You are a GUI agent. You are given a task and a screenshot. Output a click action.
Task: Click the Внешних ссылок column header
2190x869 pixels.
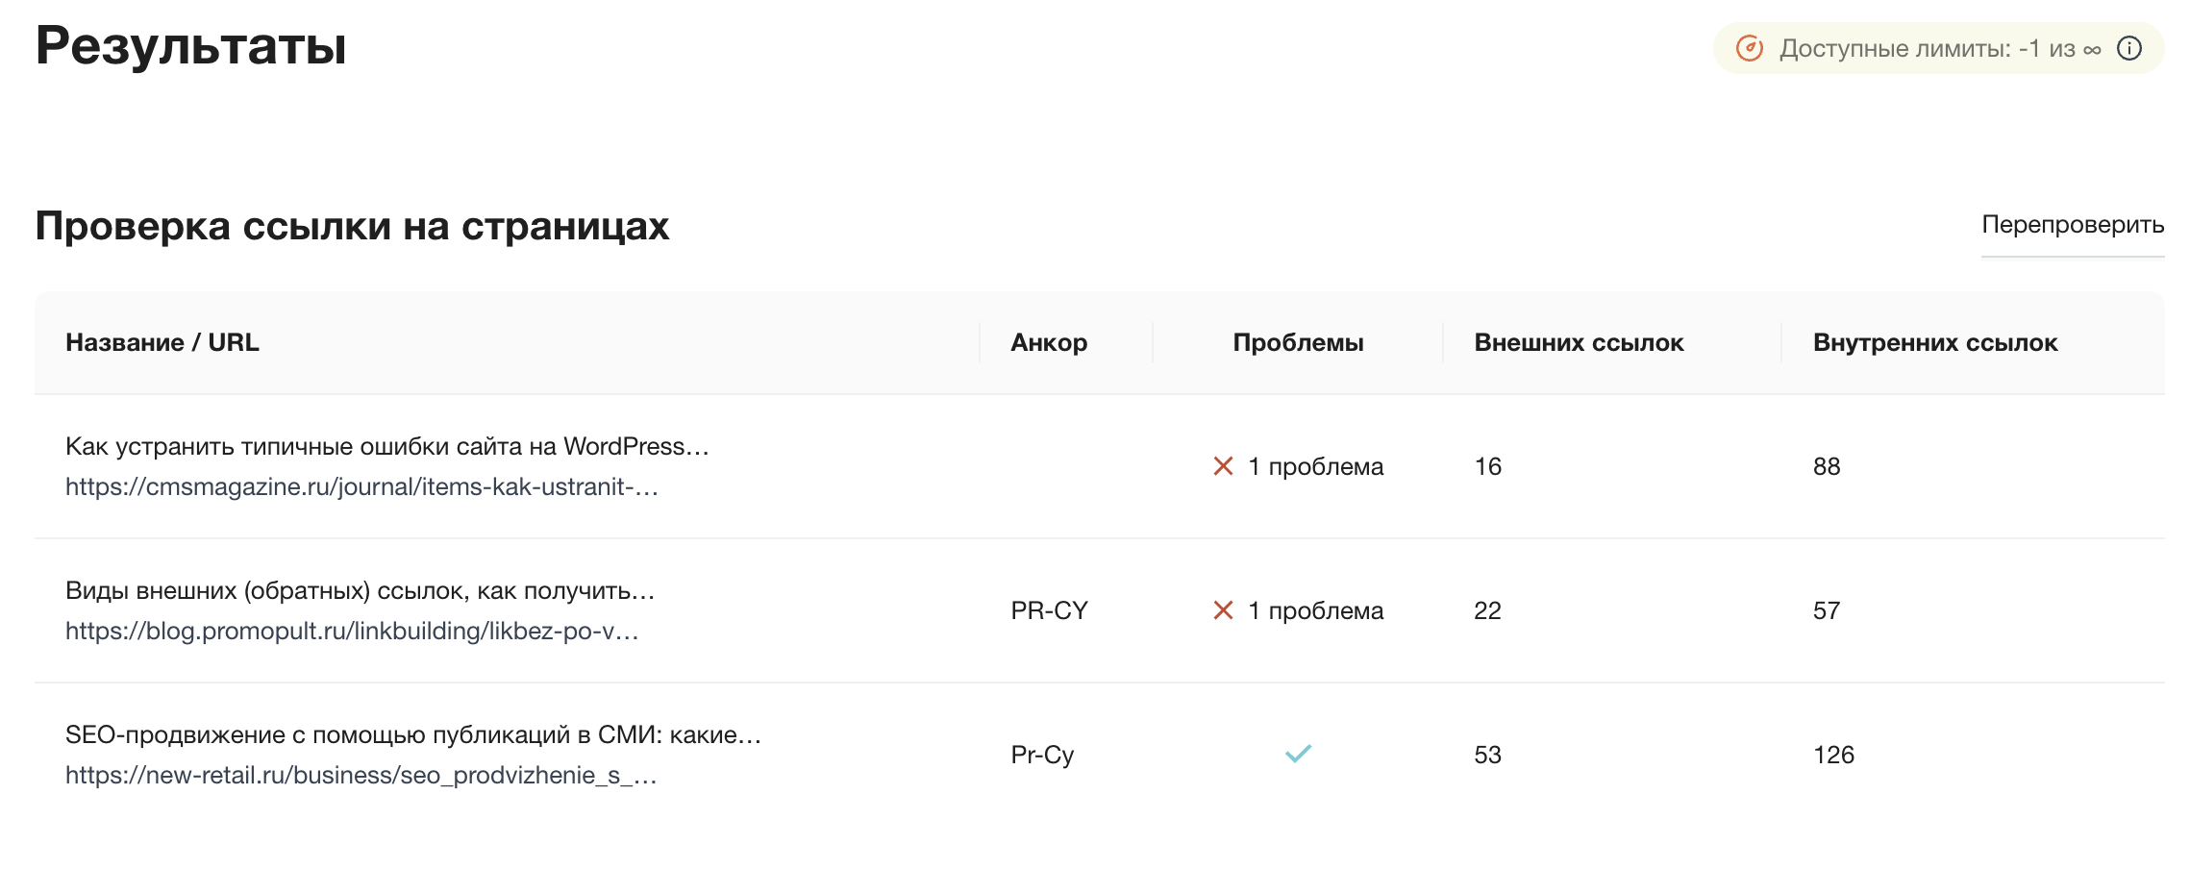tap(1579, 343)
